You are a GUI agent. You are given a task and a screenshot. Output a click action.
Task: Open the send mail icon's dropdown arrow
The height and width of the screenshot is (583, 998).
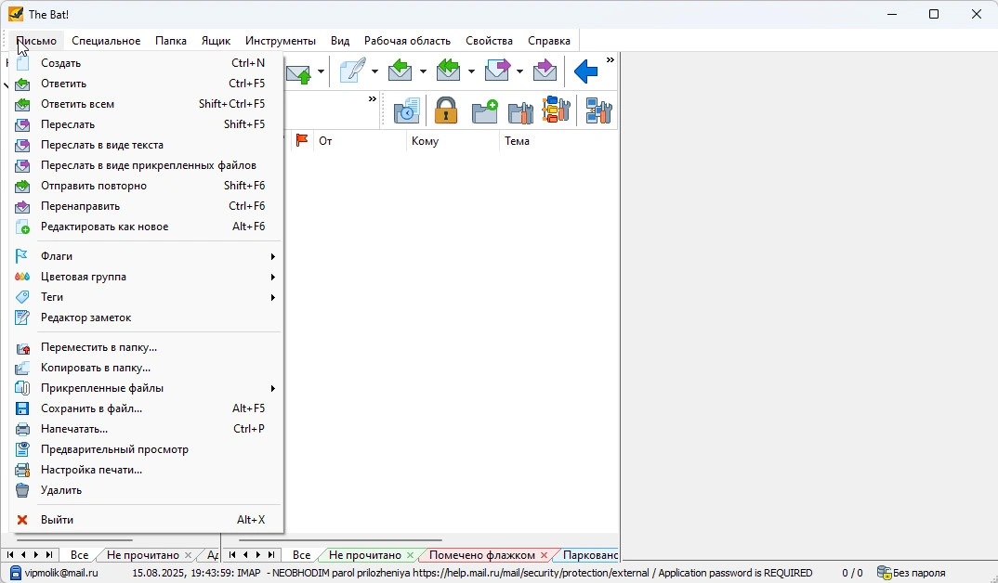click(321, 71)
